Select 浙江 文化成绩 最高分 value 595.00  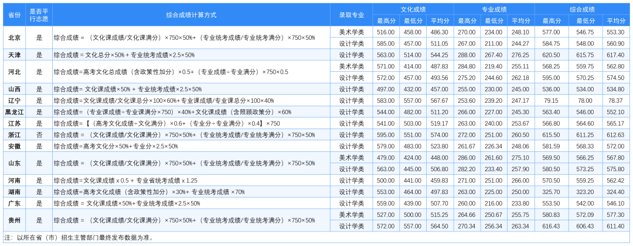coord(386,134)
